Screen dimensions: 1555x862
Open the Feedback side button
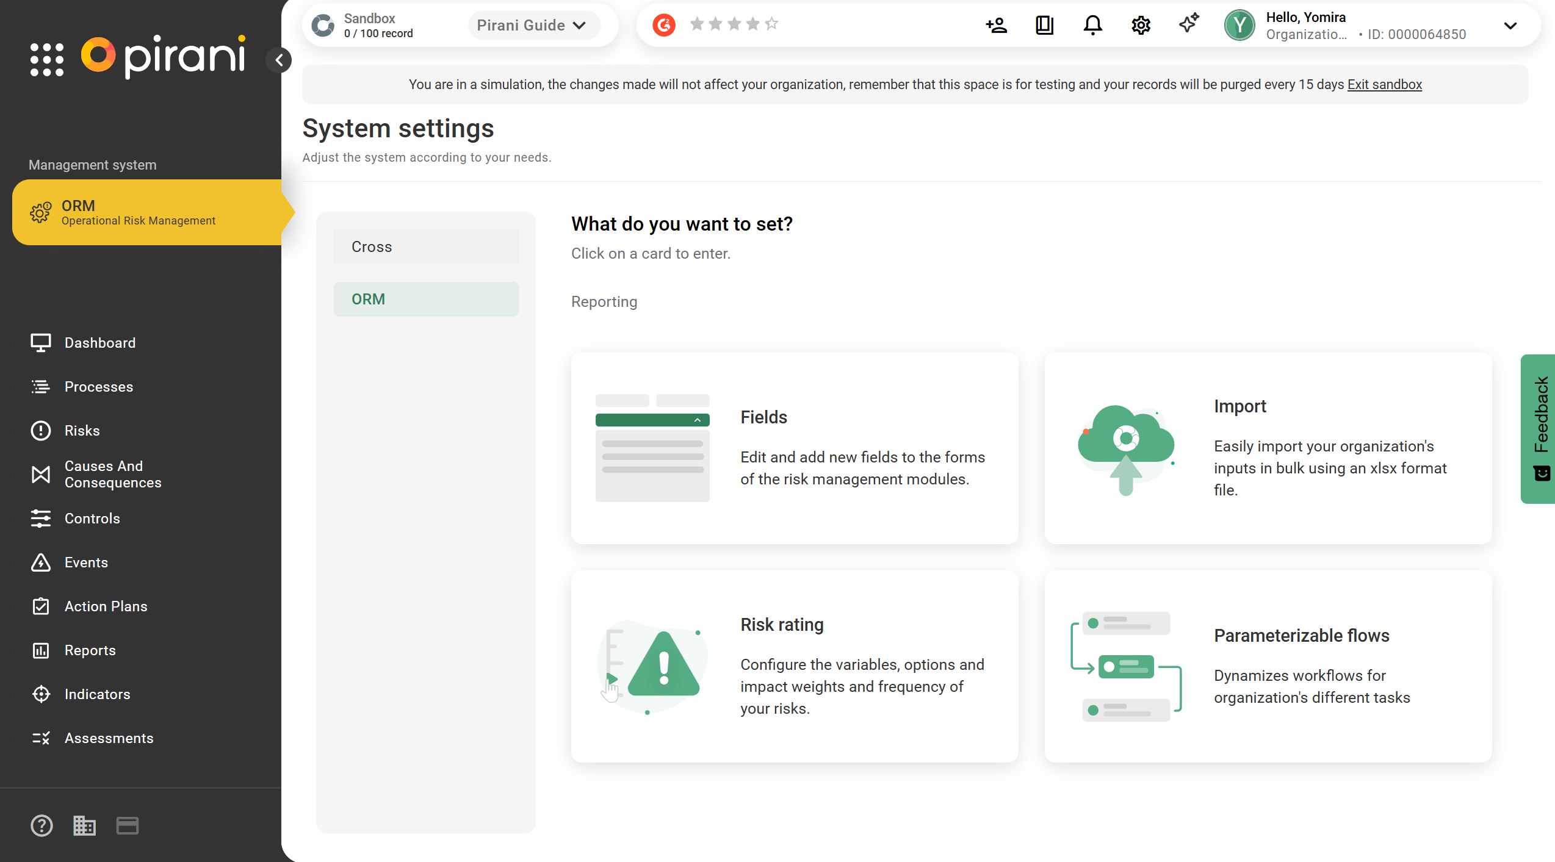click(x=1539, y=428)
